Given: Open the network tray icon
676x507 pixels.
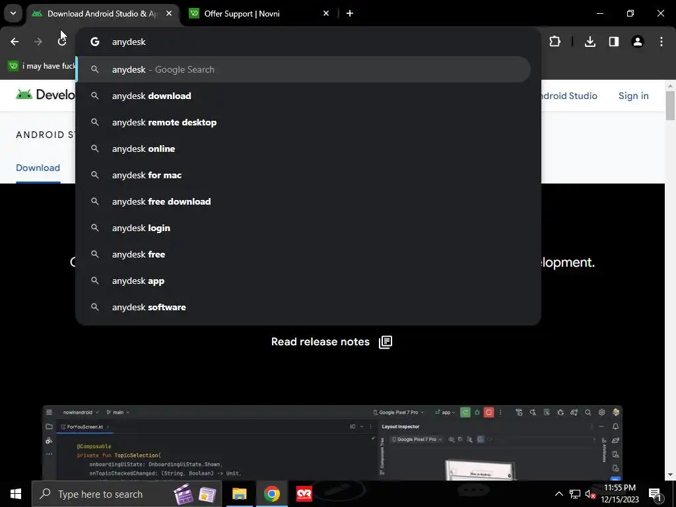Looking at the screenshot, I should (x=575, y=494).
